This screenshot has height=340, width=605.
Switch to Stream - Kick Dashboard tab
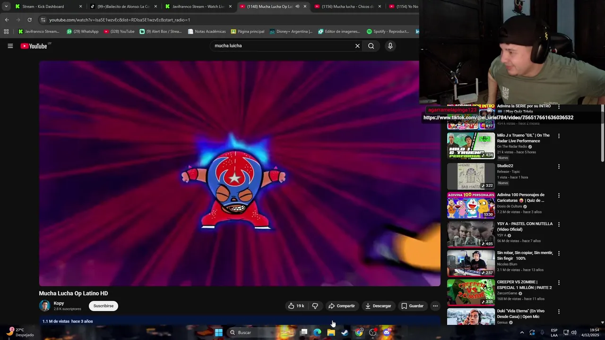click(x=43, y=7)
